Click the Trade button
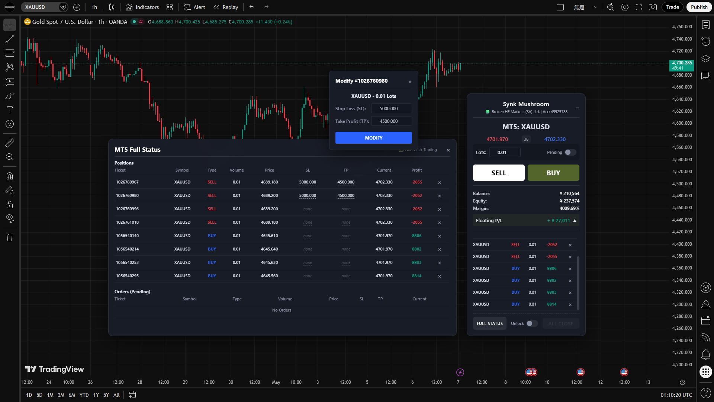This screenshot has height=402, width=714. coord(672,7)
